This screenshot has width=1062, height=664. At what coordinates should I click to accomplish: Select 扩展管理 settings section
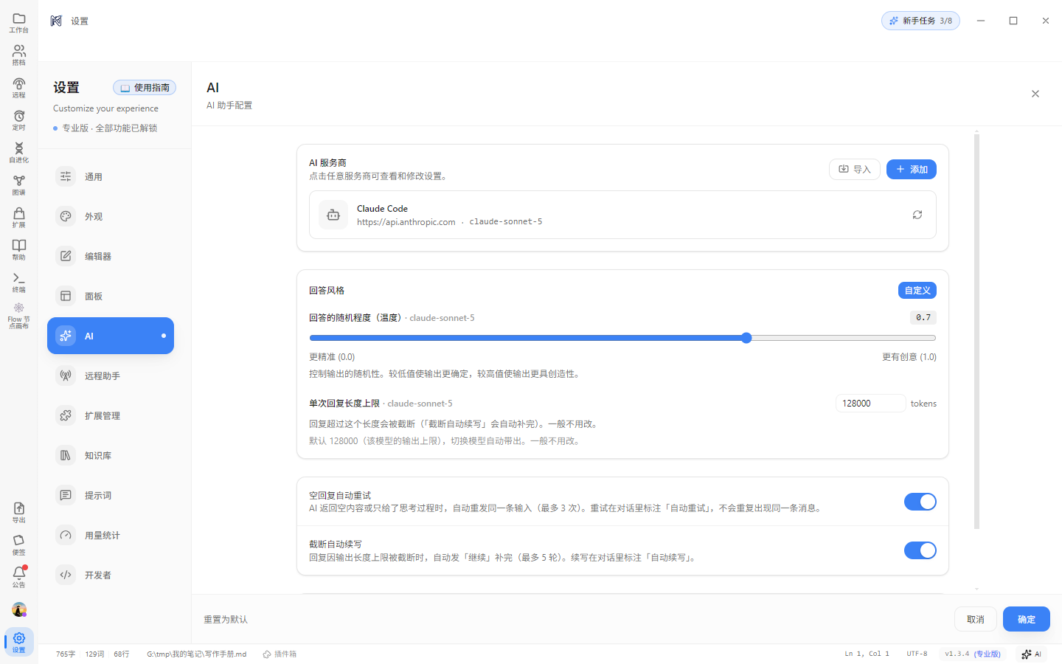pos(111,415)
